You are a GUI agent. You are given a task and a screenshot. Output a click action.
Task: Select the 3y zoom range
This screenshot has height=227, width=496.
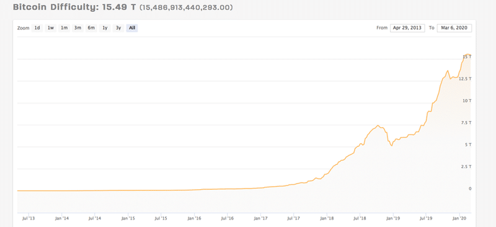point(118,28)
